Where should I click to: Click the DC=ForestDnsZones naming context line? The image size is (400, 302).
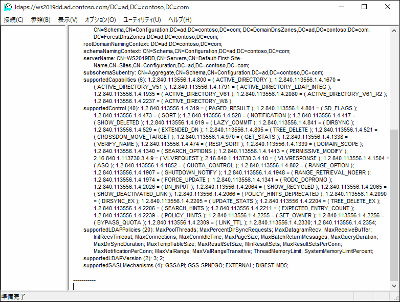(x=156, y=37)
